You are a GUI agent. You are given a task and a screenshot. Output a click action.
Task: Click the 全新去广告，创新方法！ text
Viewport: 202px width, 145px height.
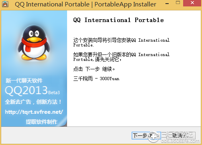pos(33,102)
